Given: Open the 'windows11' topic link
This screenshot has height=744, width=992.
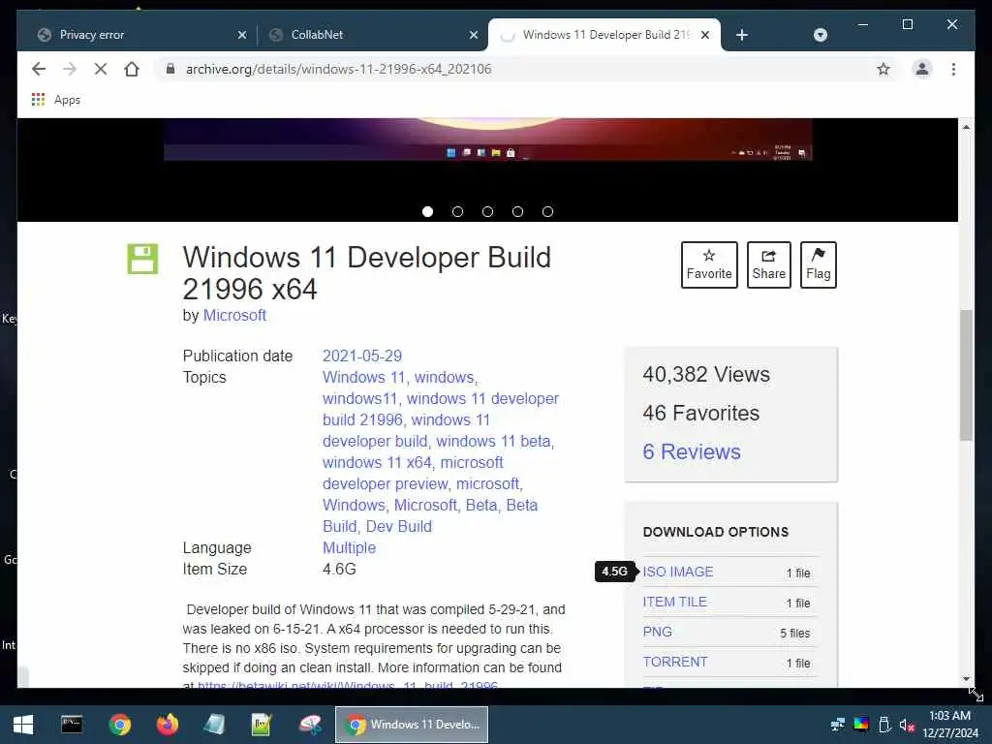Looking at the screenshot, I should point(359,398).
